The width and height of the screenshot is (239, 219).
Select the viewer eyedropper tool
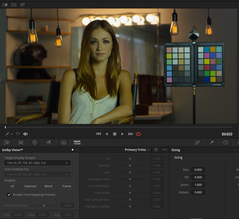[x=7, y=134]
